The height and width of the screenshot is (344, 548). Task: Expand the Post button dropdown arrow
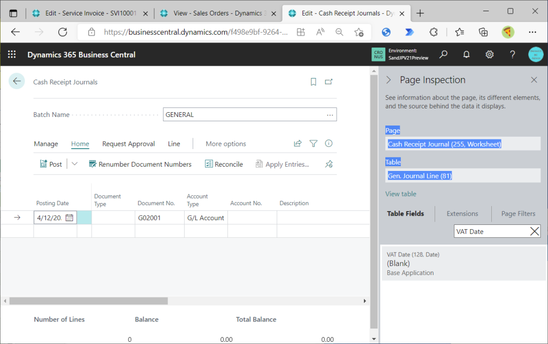[x=74, y=163]
